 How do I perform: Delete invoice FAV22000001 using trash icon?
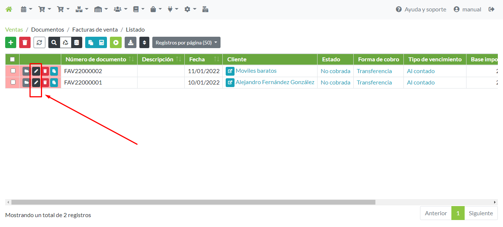point(45,83)
